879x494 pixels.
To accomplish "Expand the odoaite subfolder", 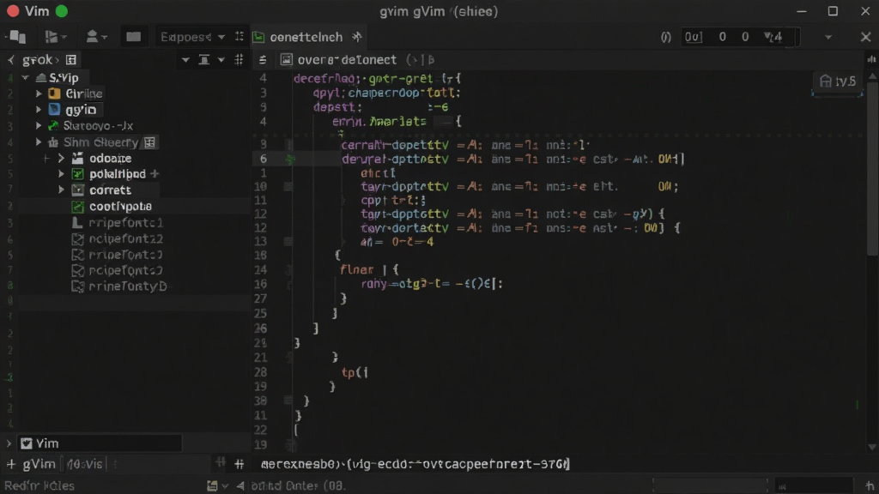I will tap(61, 158).
